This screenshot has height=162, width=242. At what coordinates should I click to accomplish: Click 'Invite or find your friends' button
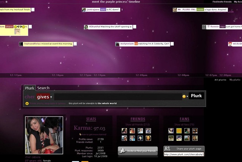tap(138, 151)
